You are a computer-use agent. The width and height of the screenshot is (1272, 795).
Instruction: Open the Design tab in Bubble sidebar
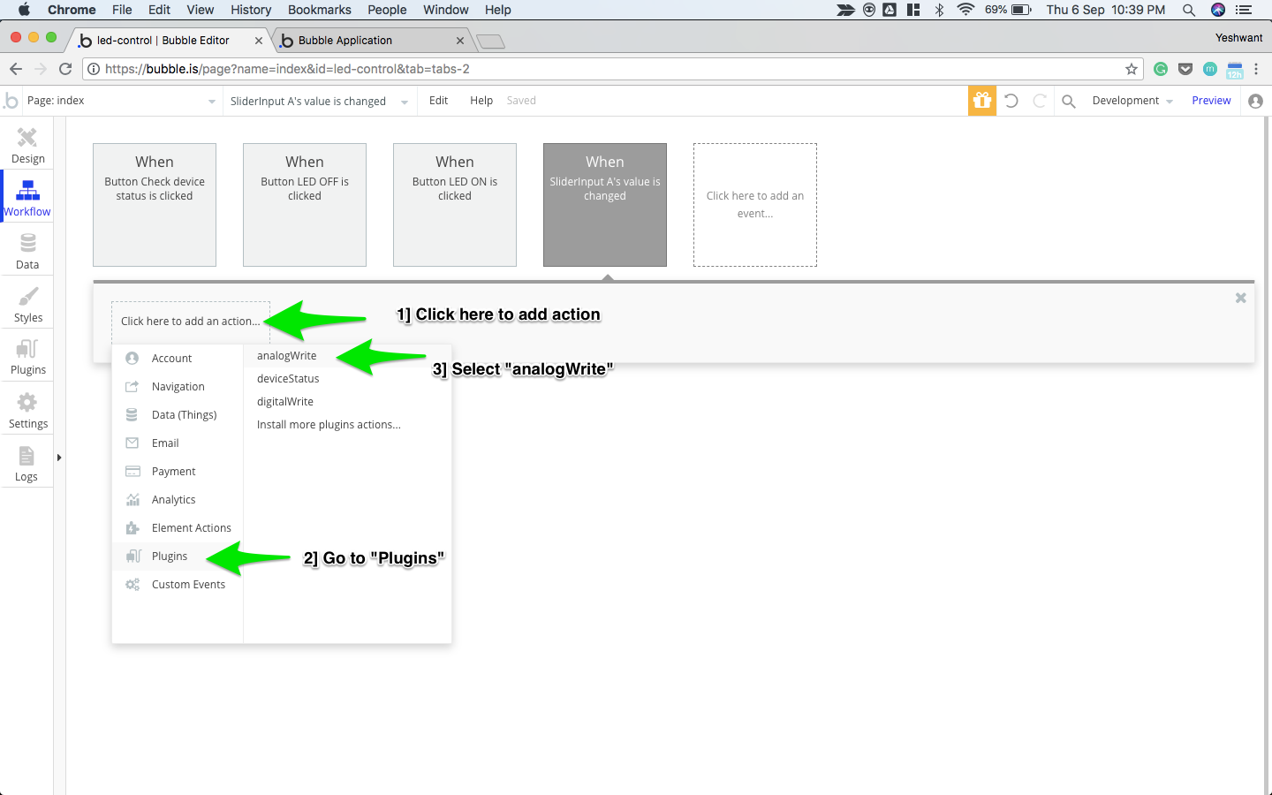pos(27,145)
